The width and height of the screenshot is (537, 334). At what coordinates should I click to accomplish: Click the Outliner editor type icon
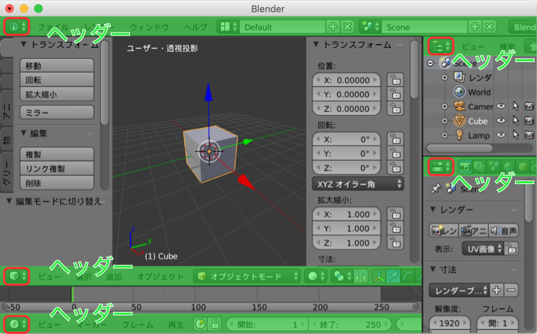440,46
